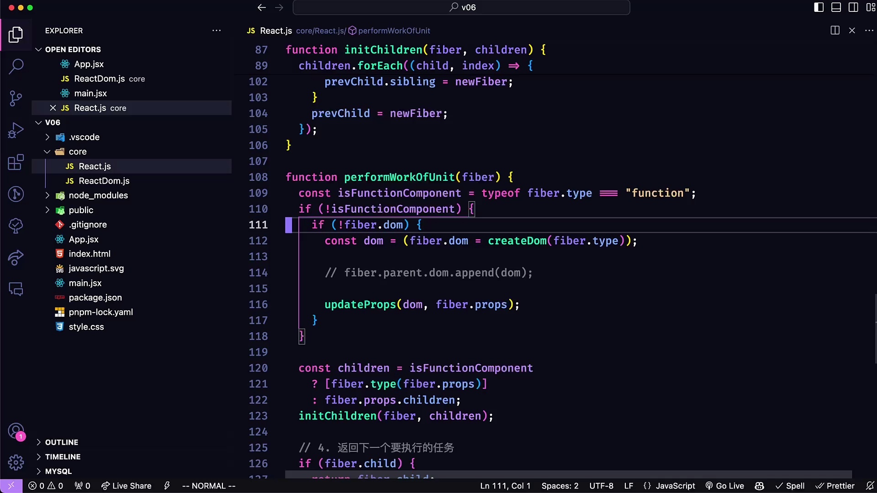Open Copilot from the status bar
877x493 pixels.
click(x=759, y=486)
